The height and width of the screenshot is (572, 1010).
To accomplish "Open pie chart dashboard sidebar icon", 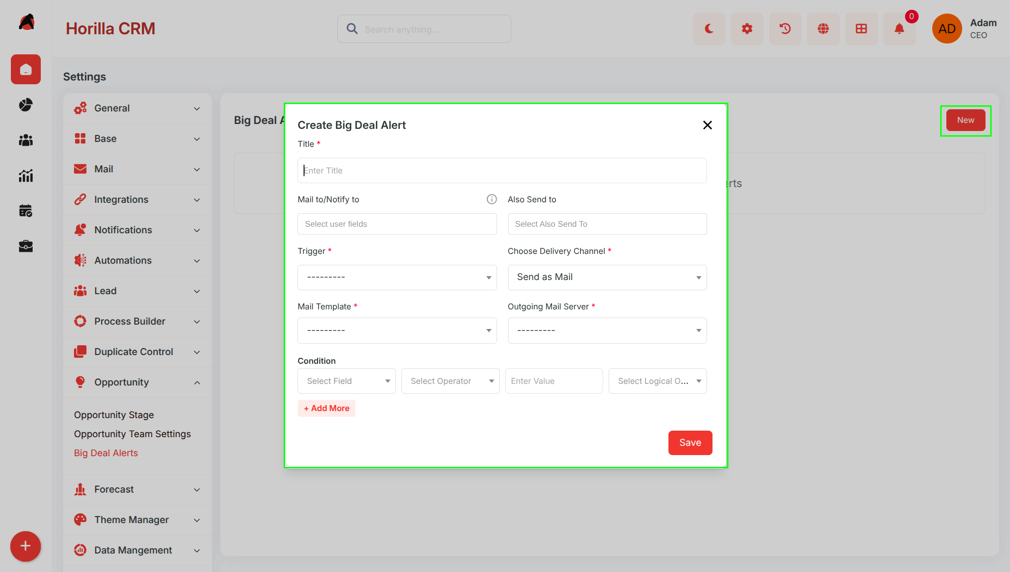I will [26, 105].
